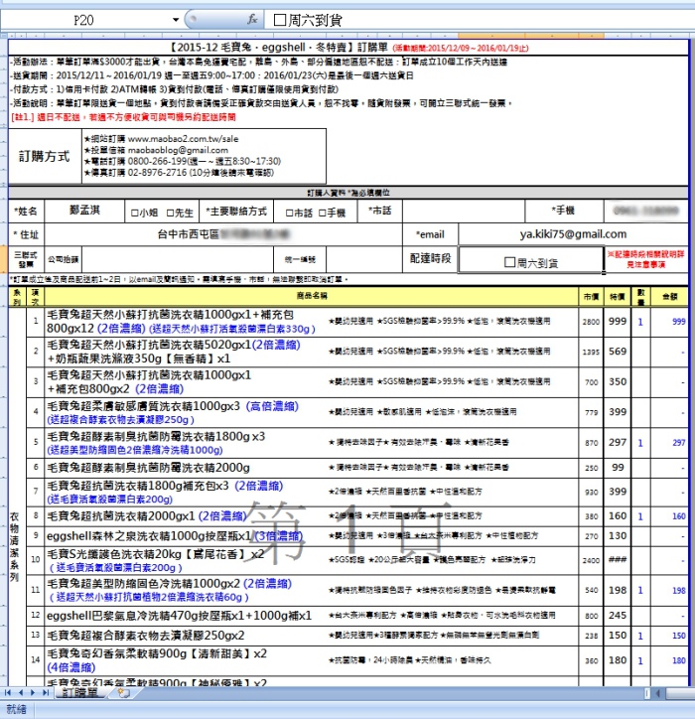This screenshot has height=719, width=695.
Task: Select the ### overflow price cell
Action: (x=618, y=560)
